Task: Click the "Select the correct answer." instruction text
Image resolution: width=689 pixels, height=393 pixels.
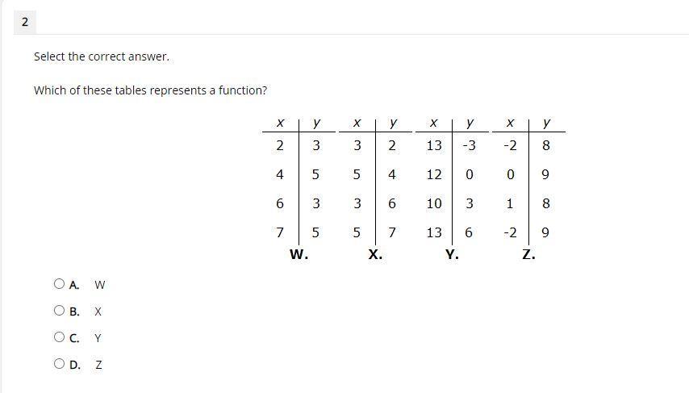Action: coord(102,56)
